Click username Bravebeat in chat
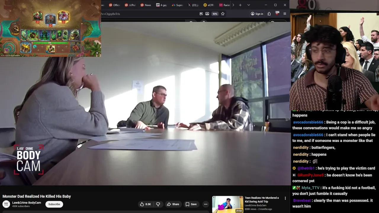 [302, 201]
